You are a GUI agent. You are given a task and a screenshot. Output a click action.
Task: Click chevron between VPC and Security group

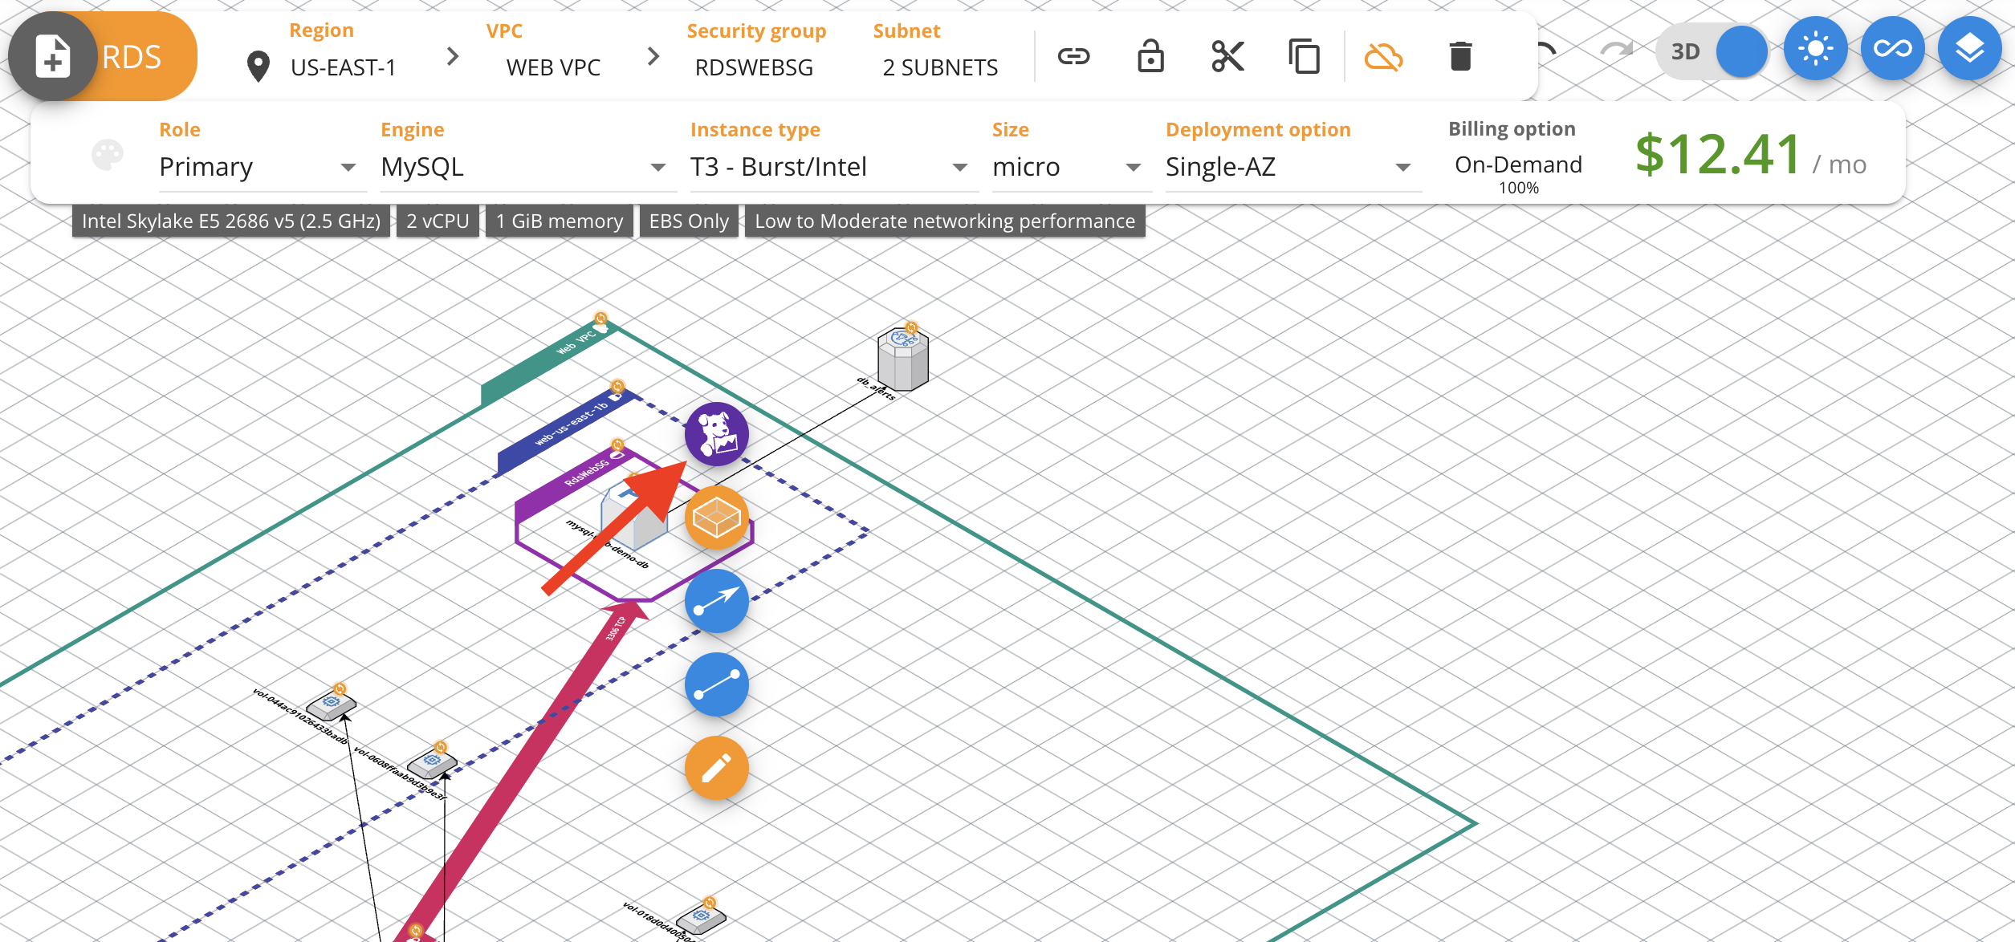pos(653,56)
